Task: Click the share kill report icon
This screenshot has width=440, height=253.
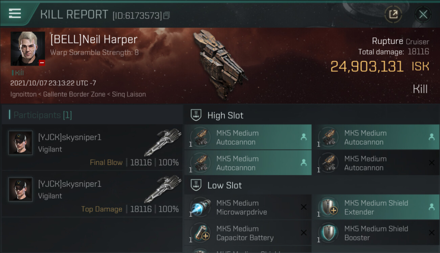Action: 393,14
